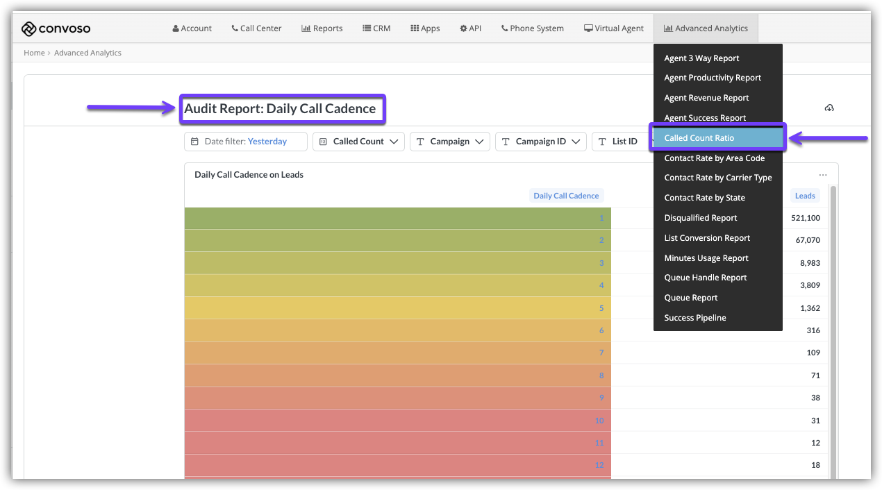Screen dimensions: 882x490
Task: Click the calendar icon in Date filter
Action: [x=194, y=142]
